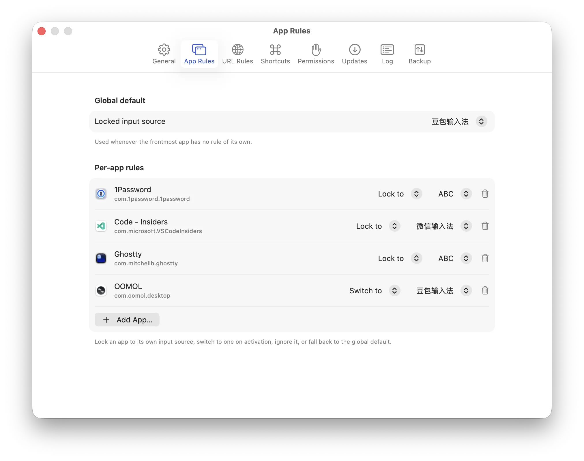Go to the Permissions tab

316,54
